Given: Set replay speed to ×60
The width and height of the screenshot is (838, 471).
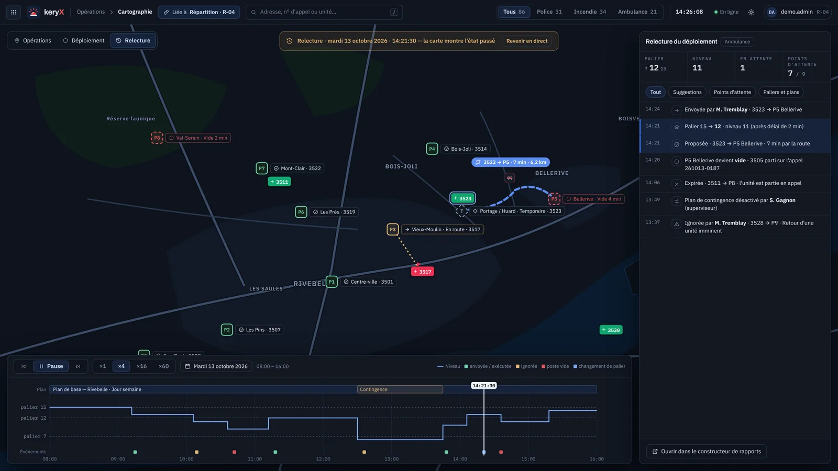Looking at the screenshot, I should pyautogui.click(x=164, y=366).
